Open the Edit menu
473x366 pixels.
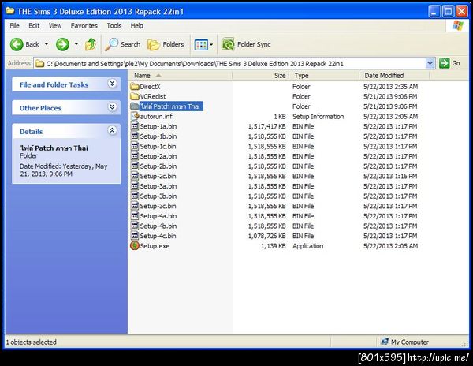(34, 26)
